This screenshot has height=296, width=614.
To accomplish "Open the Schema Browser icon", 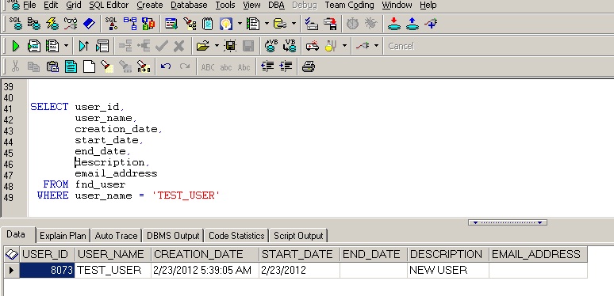I will [34, 24].
